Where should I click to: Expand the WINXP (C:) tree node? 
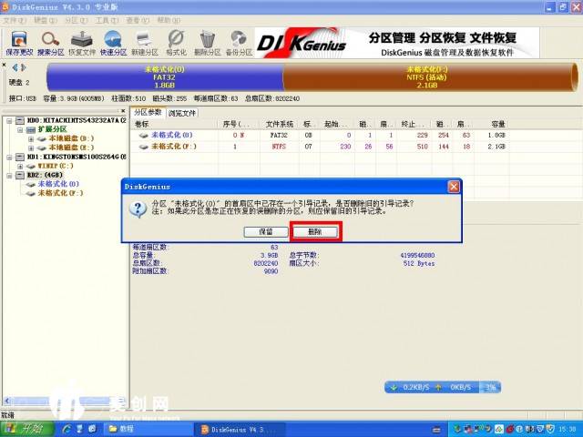18,166
